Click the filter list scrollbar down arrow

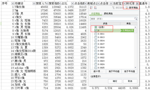[x=135, y=67]
